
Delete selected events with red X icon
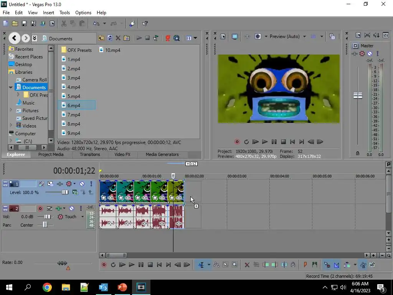coord(247,265)
